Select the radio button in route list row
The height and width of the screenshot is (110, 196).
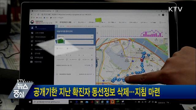[57, 74]
